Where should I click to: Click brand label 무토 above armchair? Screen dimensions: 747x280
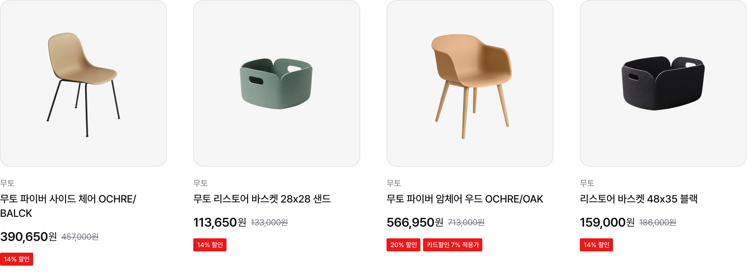coord(394,183)
